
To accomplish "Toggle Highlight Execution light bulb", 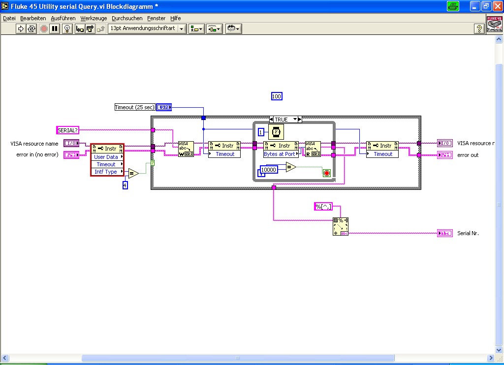I will [x=67, y=29].
